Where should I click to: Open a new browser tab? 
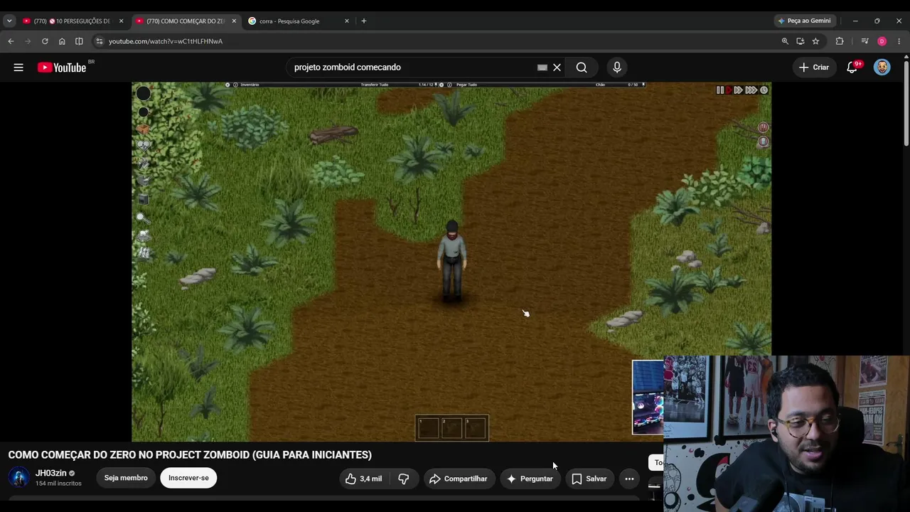click(x=364, y=21)
